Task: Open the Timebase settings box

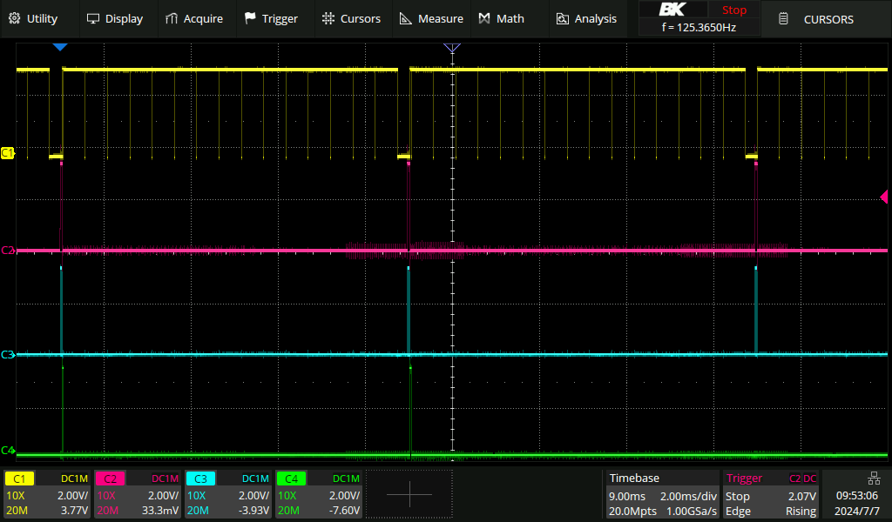Action: pyautogui.click(x=661, y=494)
